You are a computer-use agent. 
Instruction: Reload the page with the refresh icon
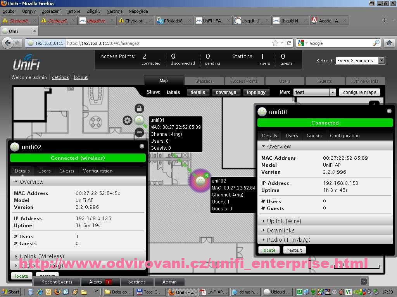tap(289, 43)
